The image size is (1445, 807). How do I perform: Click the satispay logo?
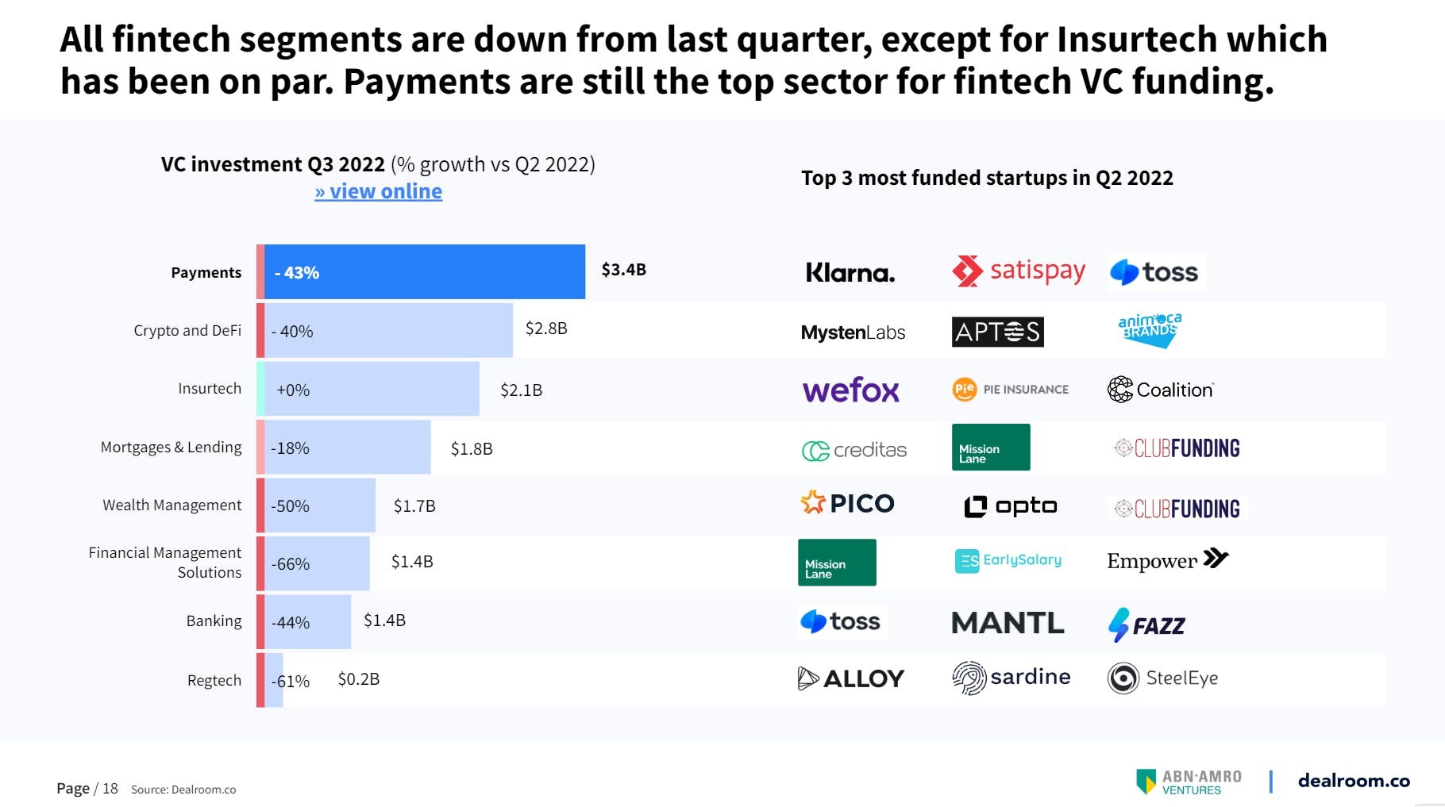(1019, 271)
